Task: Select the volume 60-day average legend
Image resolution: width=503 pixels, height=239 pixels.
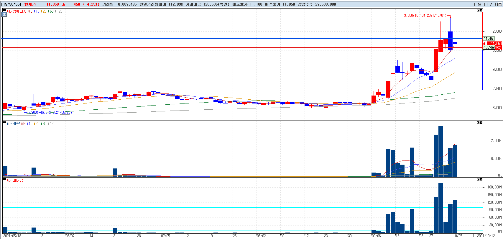Action: coord(44,124)
